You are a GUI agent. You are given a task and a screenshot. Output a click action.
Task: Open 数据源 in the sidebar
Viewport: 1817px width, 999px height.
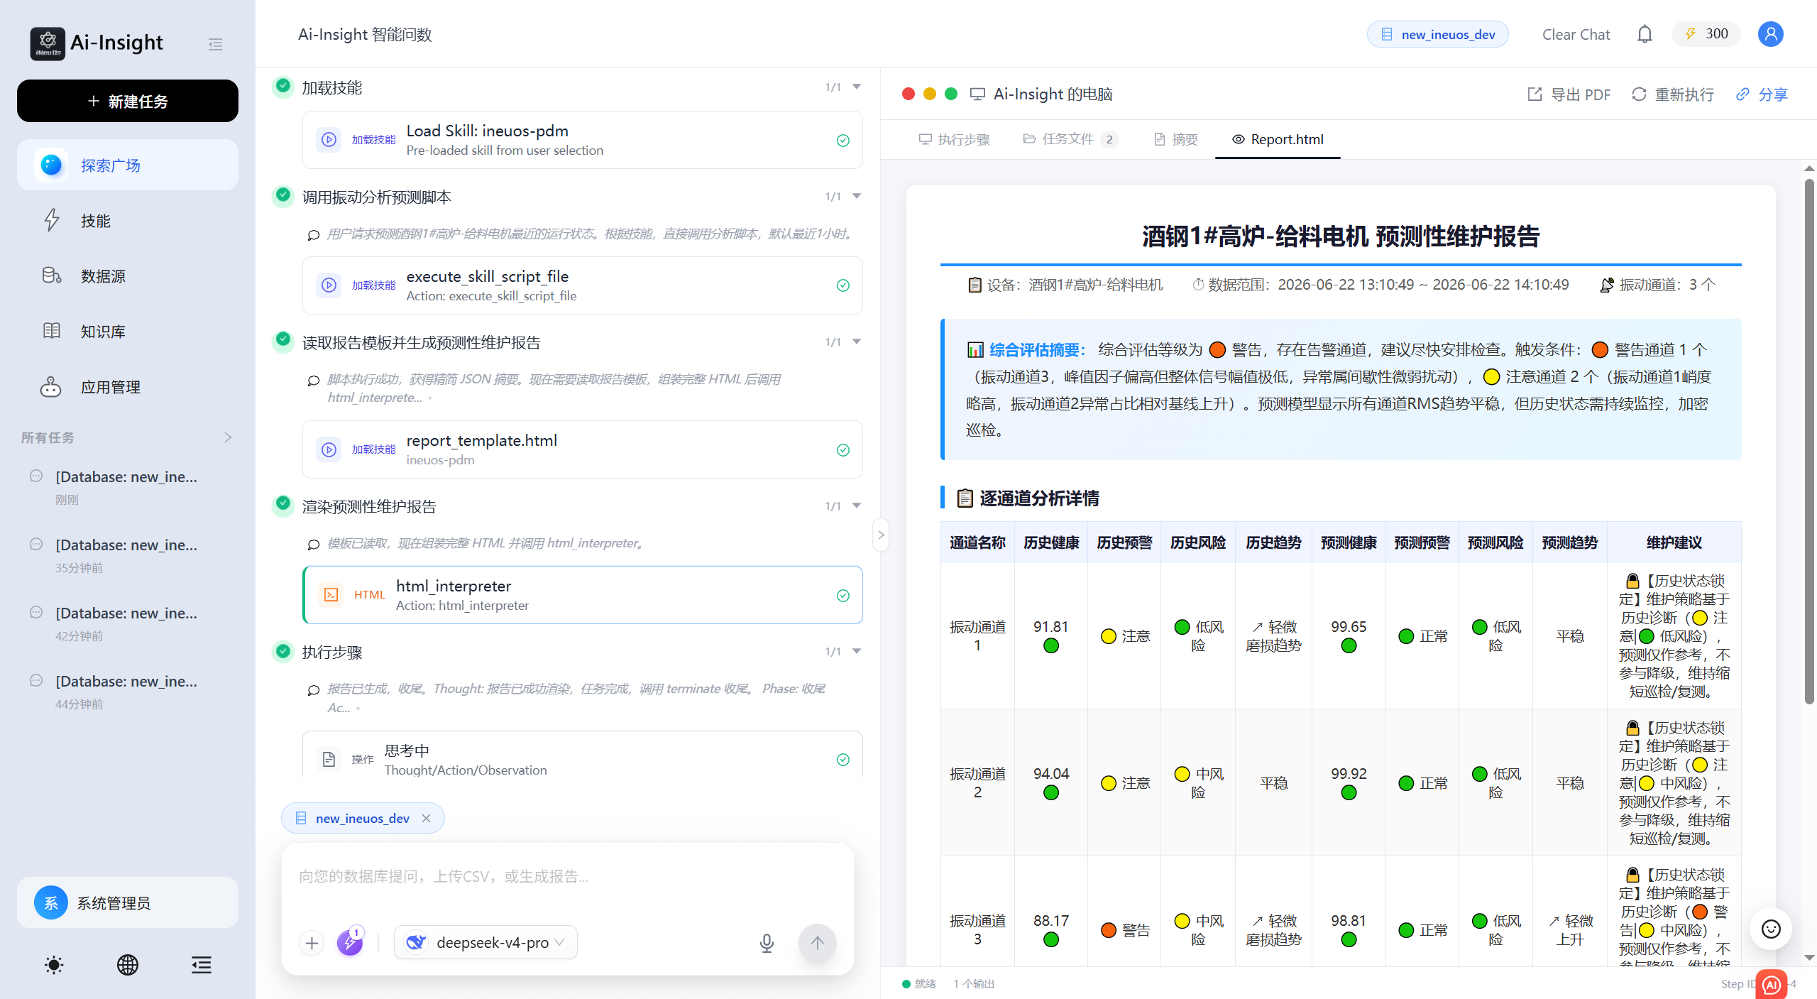[x=128, y=275]
